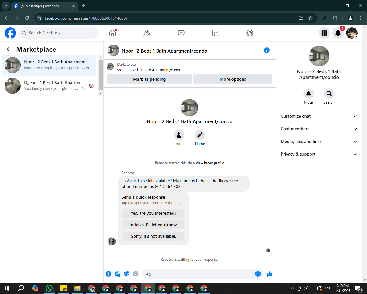Open the Home feed icon
The image size is (367, 294).
(112, 33)
